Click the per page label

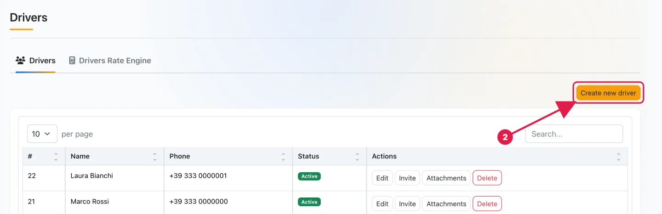click(77, 134)
